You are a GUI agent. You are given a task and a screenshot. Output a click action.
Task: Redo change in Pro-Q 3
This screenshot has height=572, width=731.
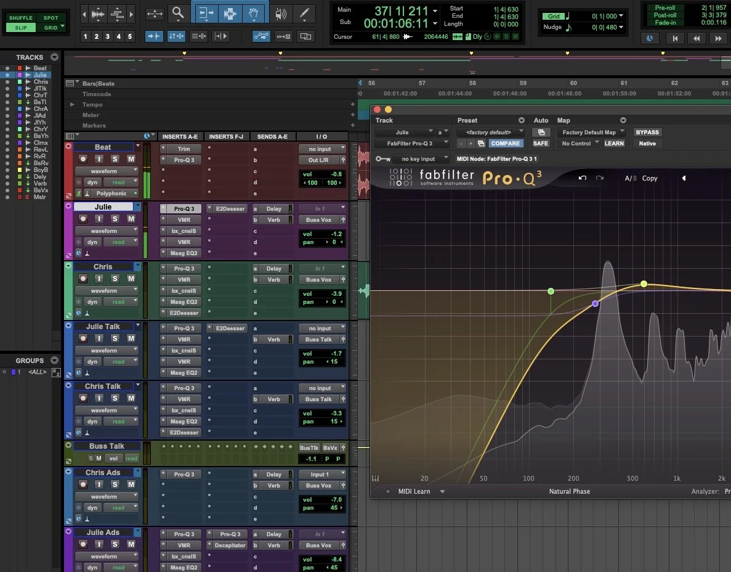click(600, 178)
